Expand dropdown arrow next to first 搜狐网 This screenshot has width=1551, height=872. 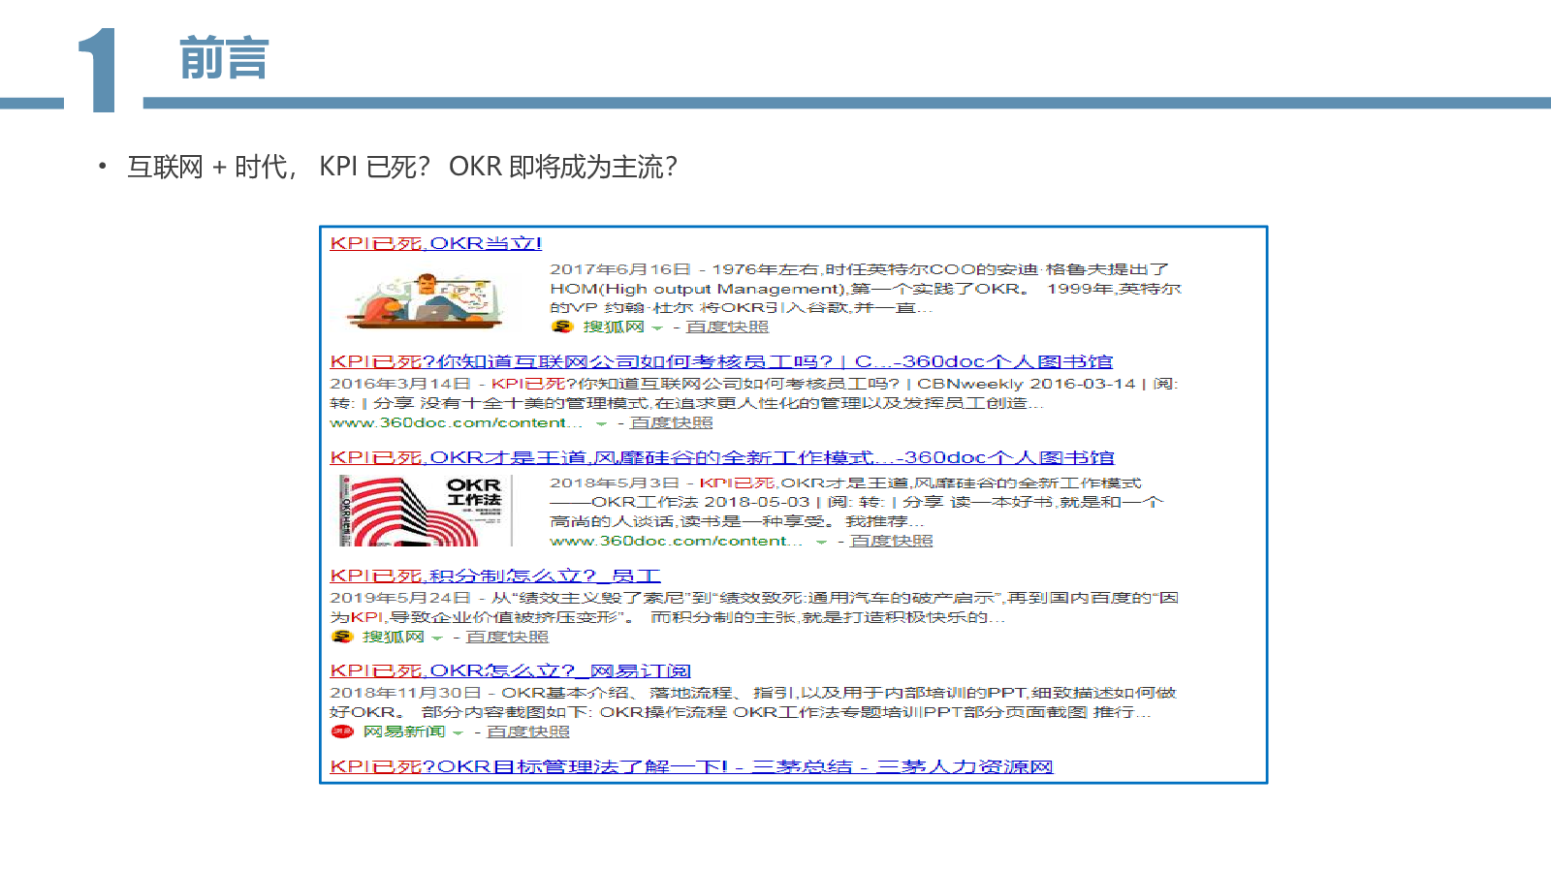(x=657, y=328)
